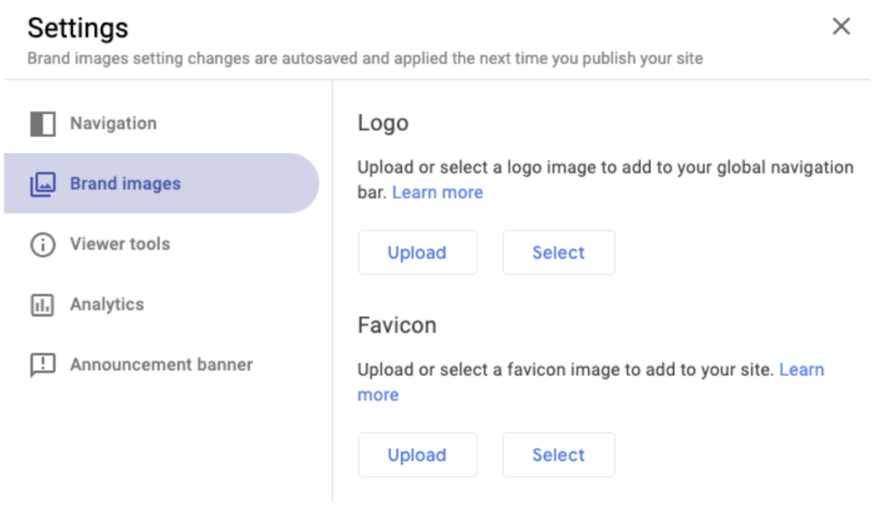883x517 pixels.
Task: Open the Learn more link about logos
Action: [x=437, y=192]
